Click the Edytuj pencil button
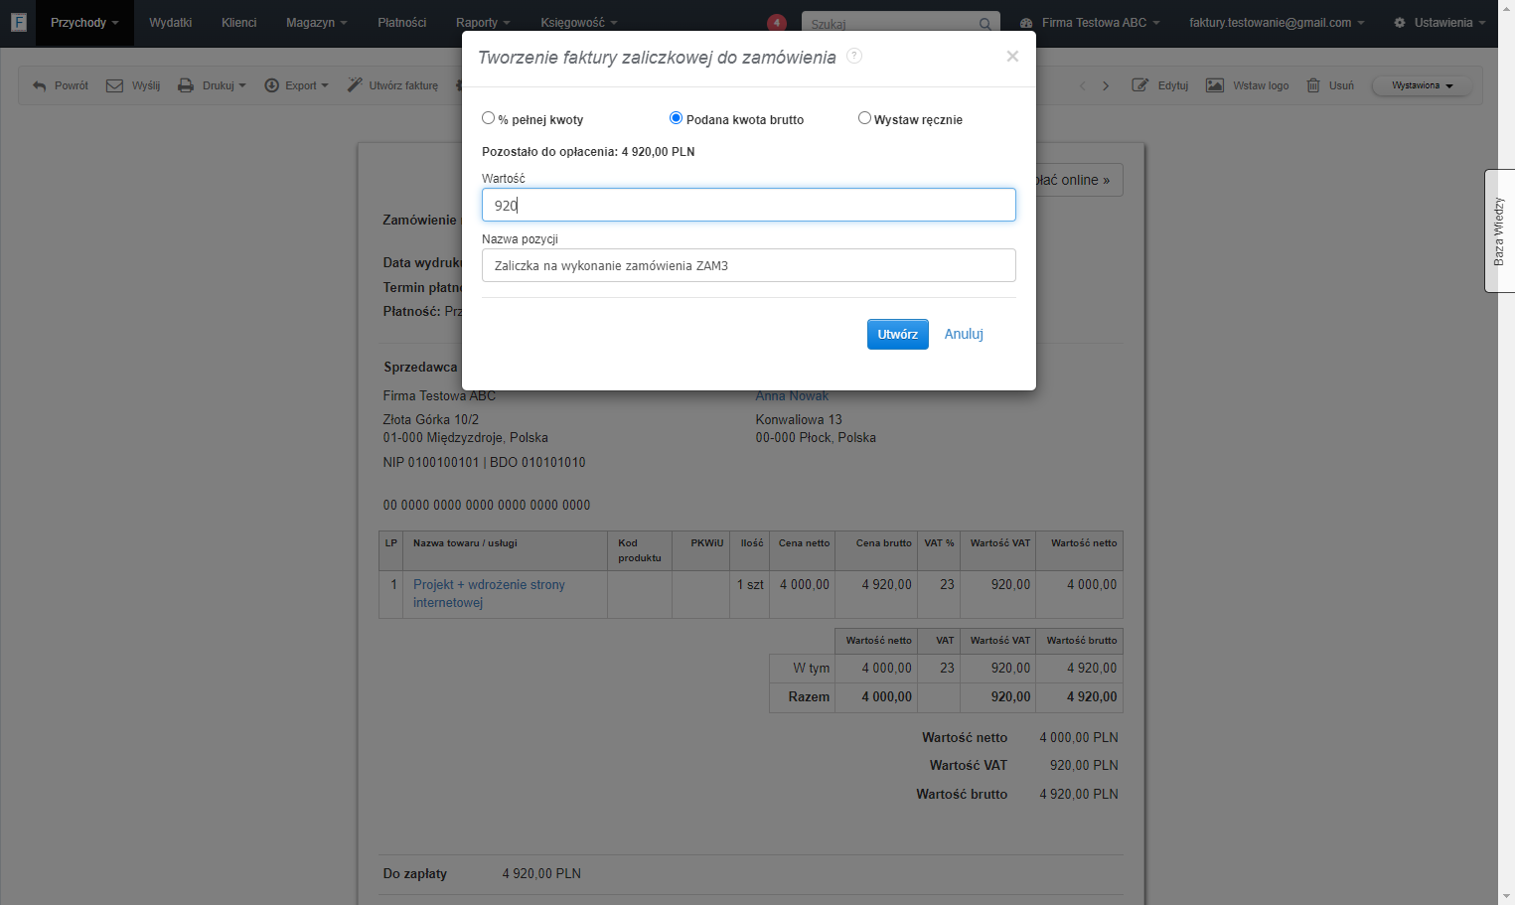The image size is (1515, 905). 1160,85
